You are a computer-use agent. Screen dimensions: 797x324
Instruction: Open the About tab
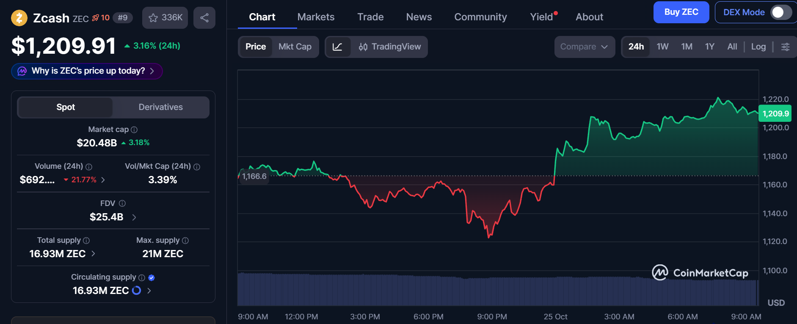point(589,17)
